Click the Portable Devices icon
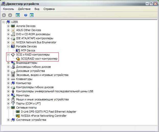The height and width of the screenshot is (132, 159). tap(13, 46)
